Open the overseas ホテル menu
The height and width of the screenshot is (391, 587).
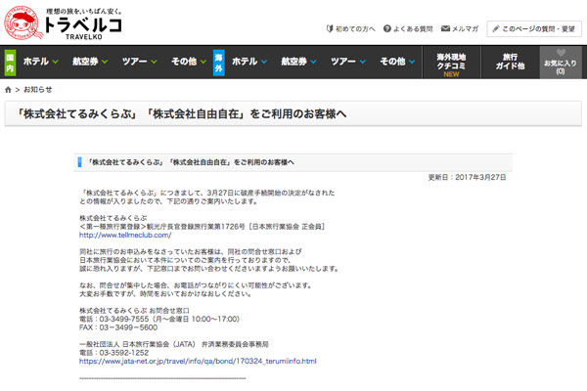tap(245, 62)
